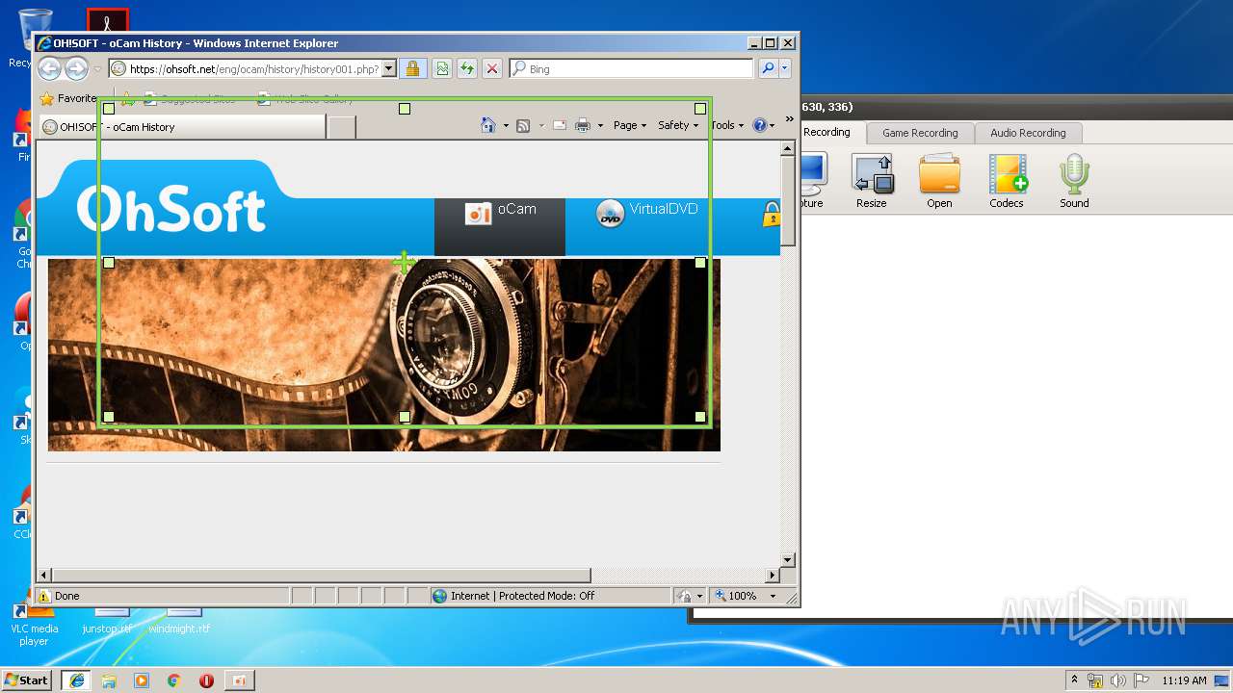Image resolution: width=1233 pixels, height=693 pixels.
Task: Click the oCam taskbar button
Action: pyautogui.click(x=239, y=680)
